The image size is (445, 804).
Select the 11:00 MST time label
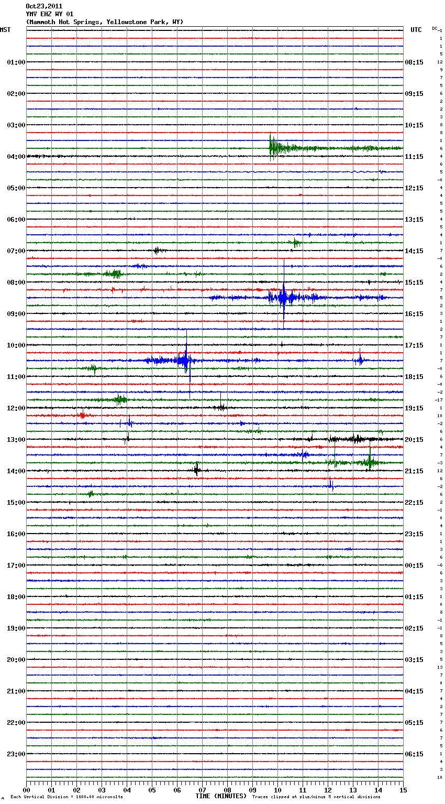point(16,376)
